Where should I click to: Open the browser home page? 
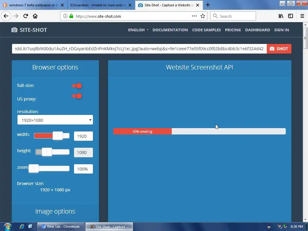[35, 16]
